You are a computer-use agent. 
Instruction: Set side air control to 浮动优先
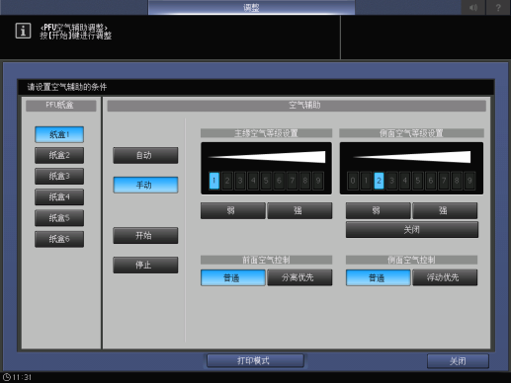[x=445, y=277]
